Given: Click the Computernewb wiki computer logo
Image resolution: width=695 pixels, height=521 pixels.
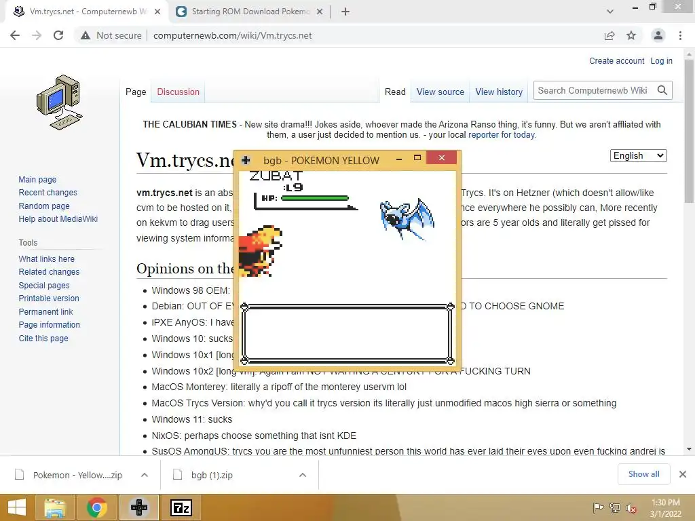Looking at the screenshot, I should (60, 102).
